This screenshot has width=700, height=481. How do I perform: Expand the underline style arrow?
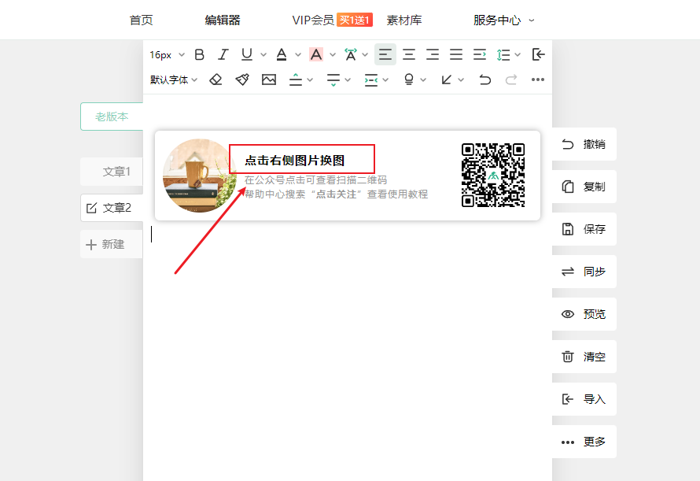point(263,54)
